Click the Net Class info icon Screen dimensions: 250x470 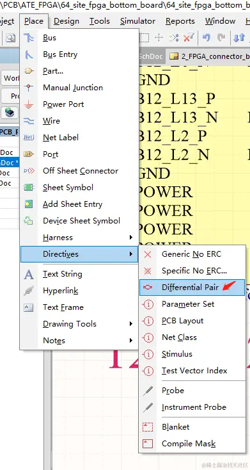coord(148,337)
